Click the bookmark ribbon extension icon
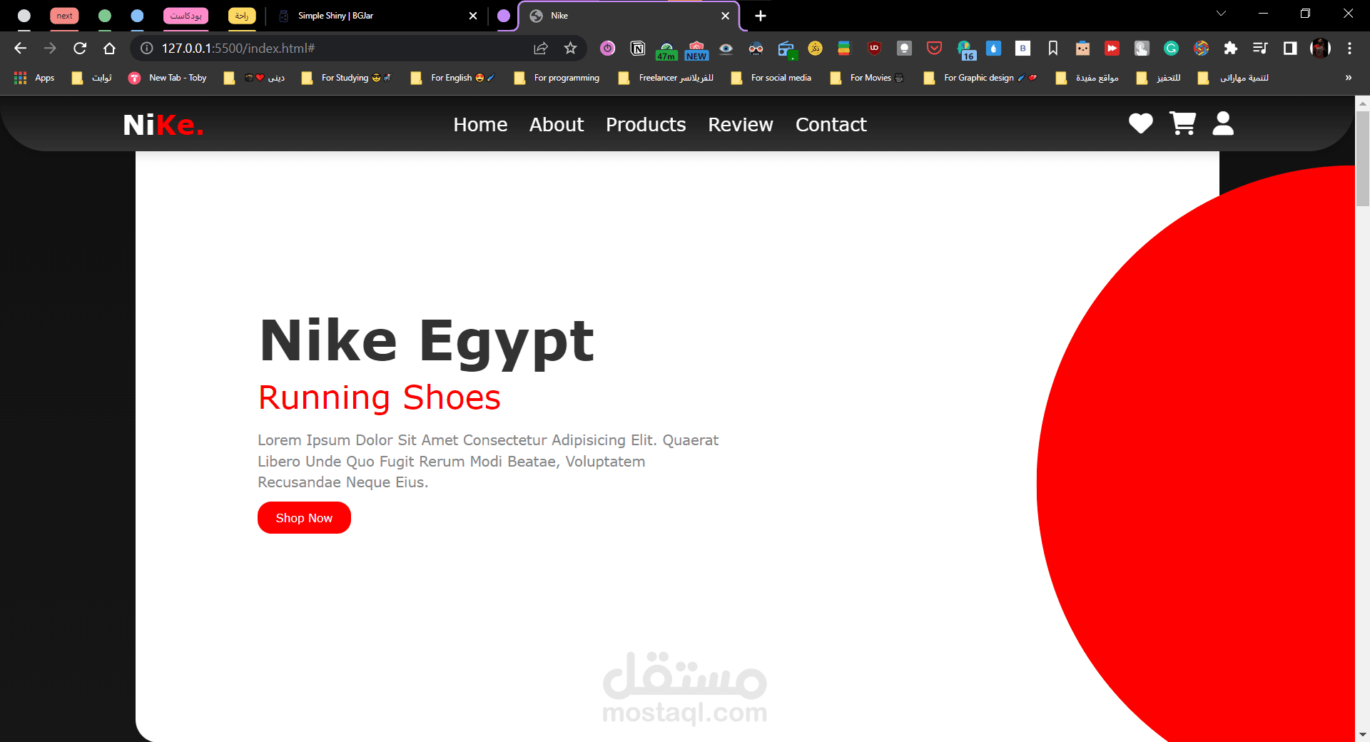The height and width of the screenshot is (742, 1370). [x=1052, y=48]
